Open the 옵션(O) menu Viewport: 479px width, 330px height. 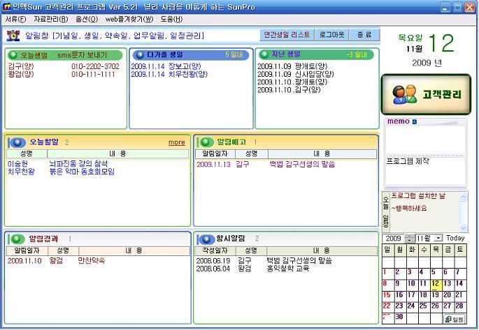click(87, 20)
